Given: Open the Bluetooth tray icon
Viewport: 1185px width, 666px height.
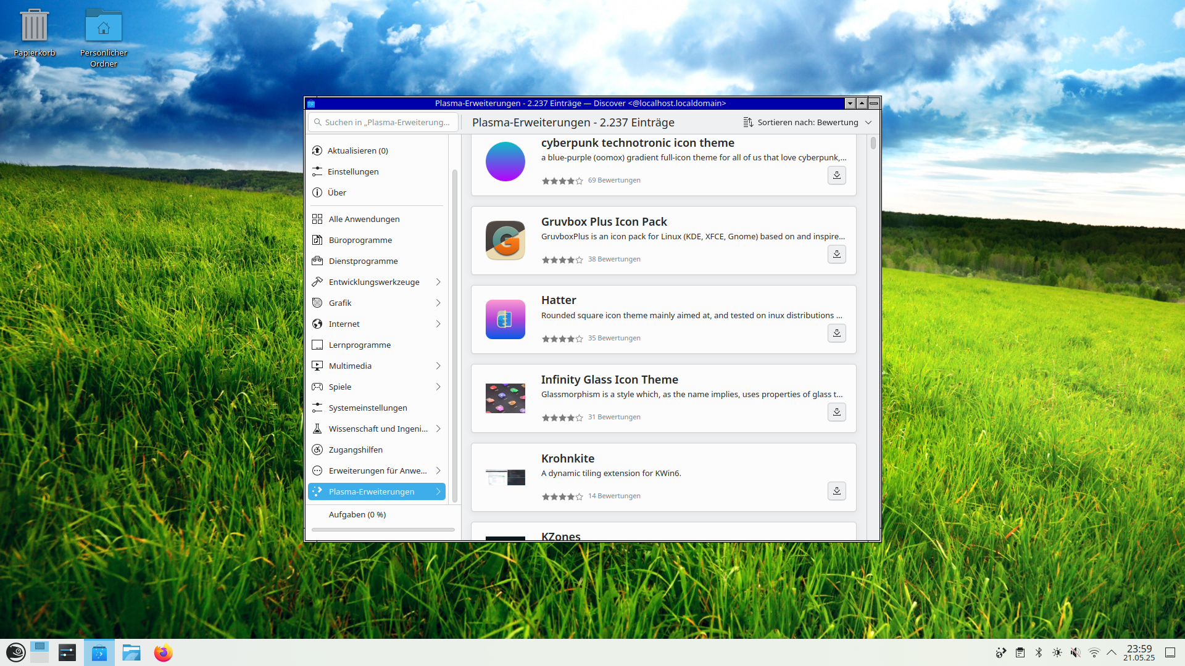Looking at the screenshot, I should [x=1039, y=652].
